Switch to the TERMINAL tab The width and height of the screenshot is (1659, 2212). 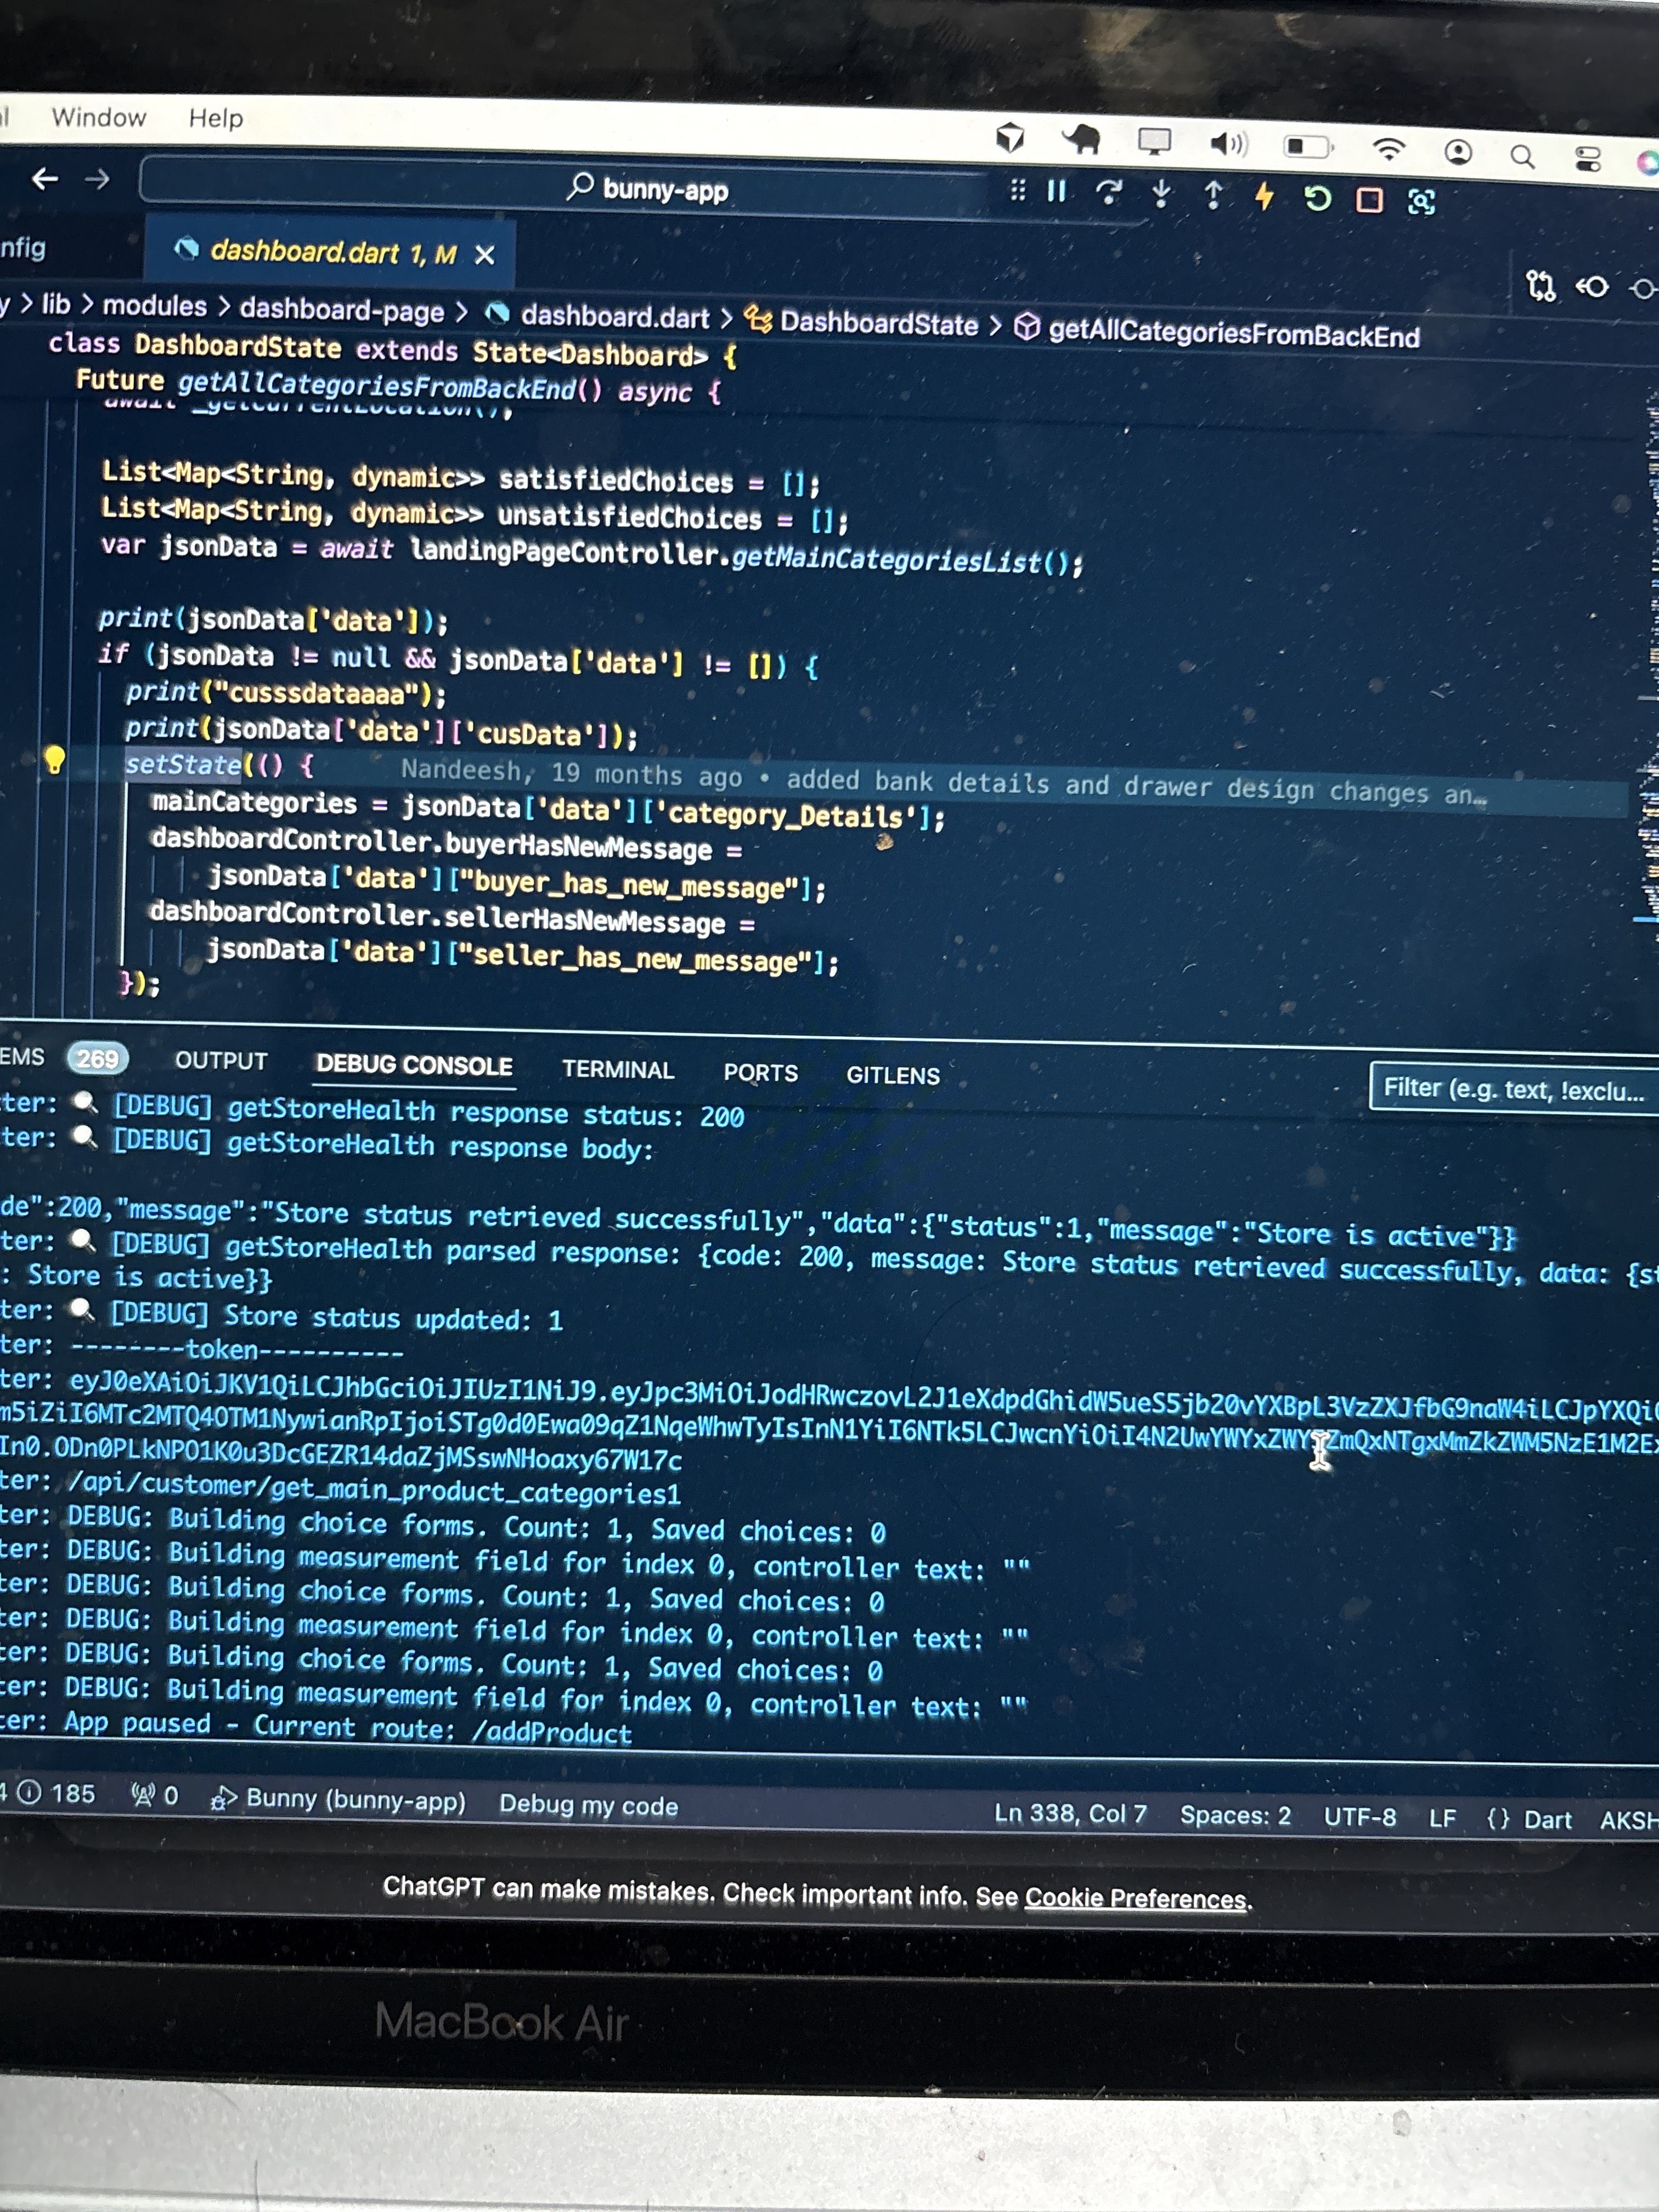(x=618, y=1070)
